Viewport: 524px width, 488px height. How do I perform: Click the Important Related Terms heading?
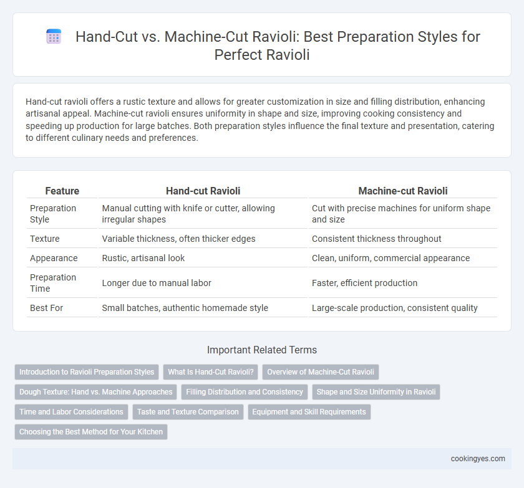[261, 350]
